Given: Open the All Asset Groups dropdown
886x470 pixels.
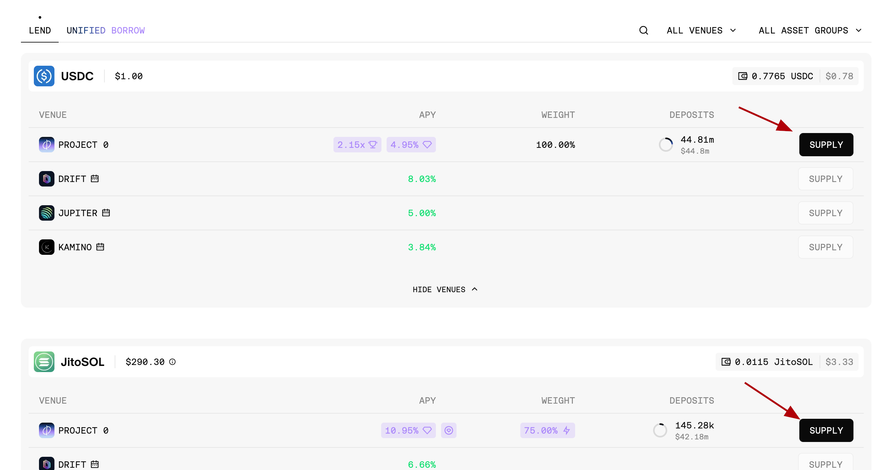Looking at the screenshot, I should click(x=810, y=30).
